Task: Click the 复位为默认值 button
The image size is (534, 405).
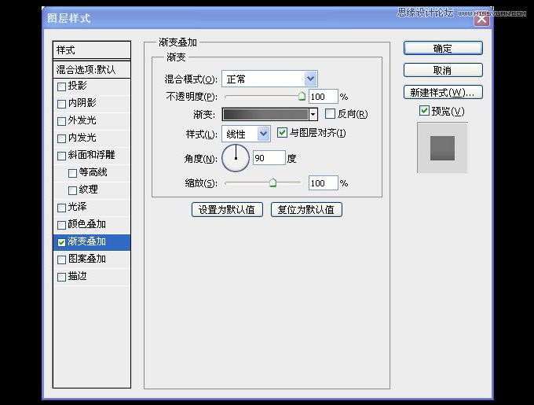Action: click(306, 210)
